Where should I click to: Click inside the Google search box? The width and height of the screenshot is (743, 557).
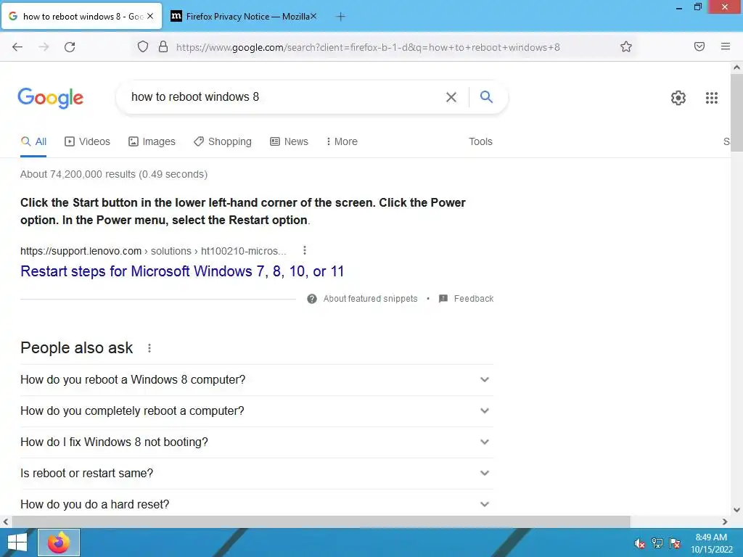tap(284, 97)
